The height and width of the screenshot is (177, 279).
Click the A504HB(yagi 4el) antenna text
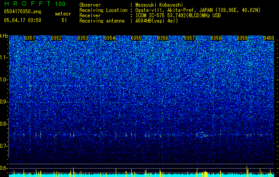157,21
